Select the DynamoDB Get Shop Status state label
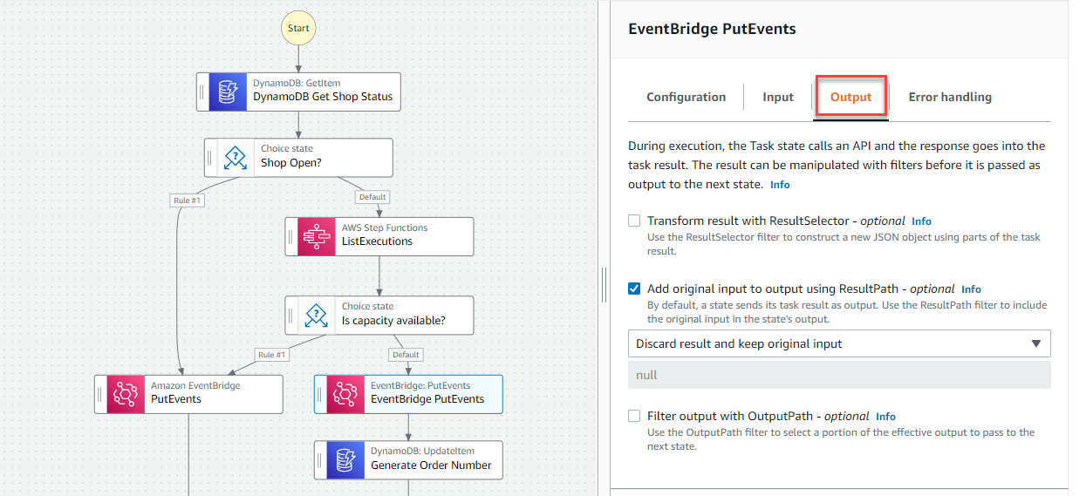The width and height of the screenshot is (1086, 496). [323, 97]
